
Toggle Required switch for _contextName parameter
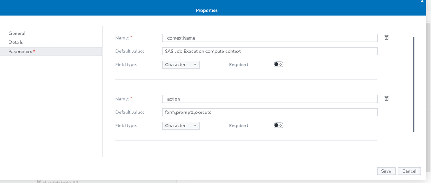click(x=278, y=64)
